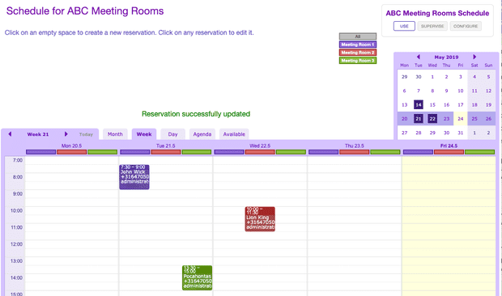Click Wednesday red room 2 bar
Viewport: 502px width, 296px height.
pos(260,152)
